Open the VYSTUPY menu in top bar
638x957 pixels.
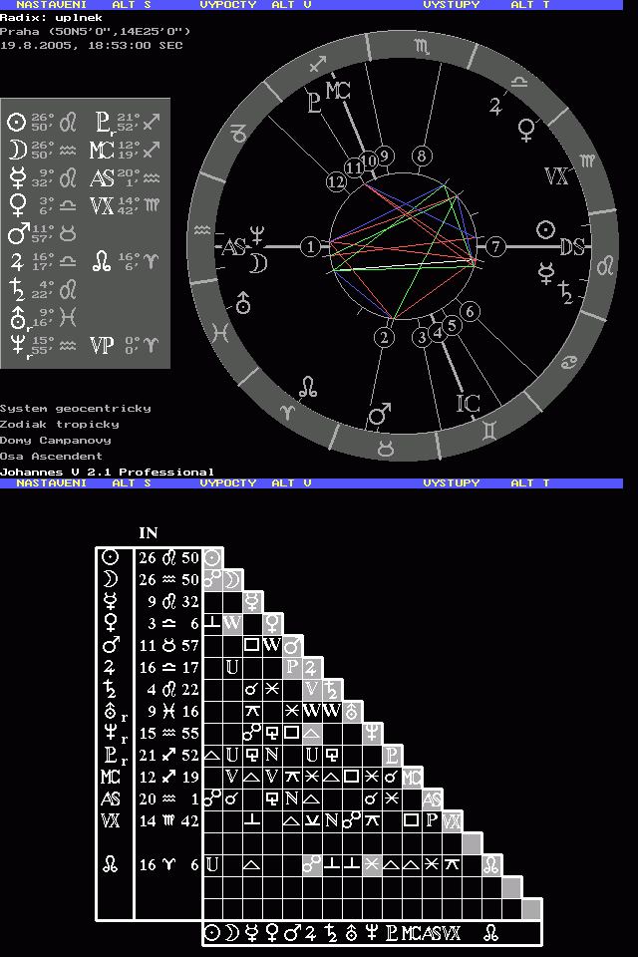[x=451, y=5]
